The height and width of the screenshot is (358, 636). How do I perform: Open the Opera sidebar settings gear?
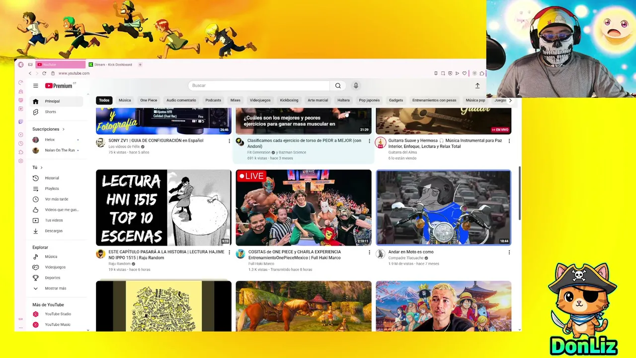point(20,161)
